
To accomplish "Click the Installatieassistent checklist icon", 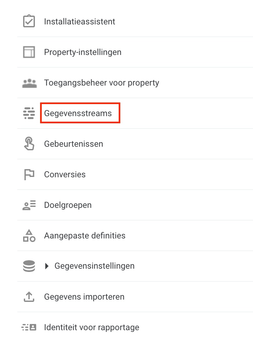I will 29,21.
